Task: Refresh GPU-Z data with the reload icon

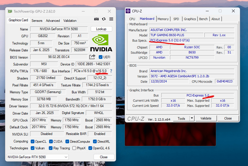Action: click(104, 19)
